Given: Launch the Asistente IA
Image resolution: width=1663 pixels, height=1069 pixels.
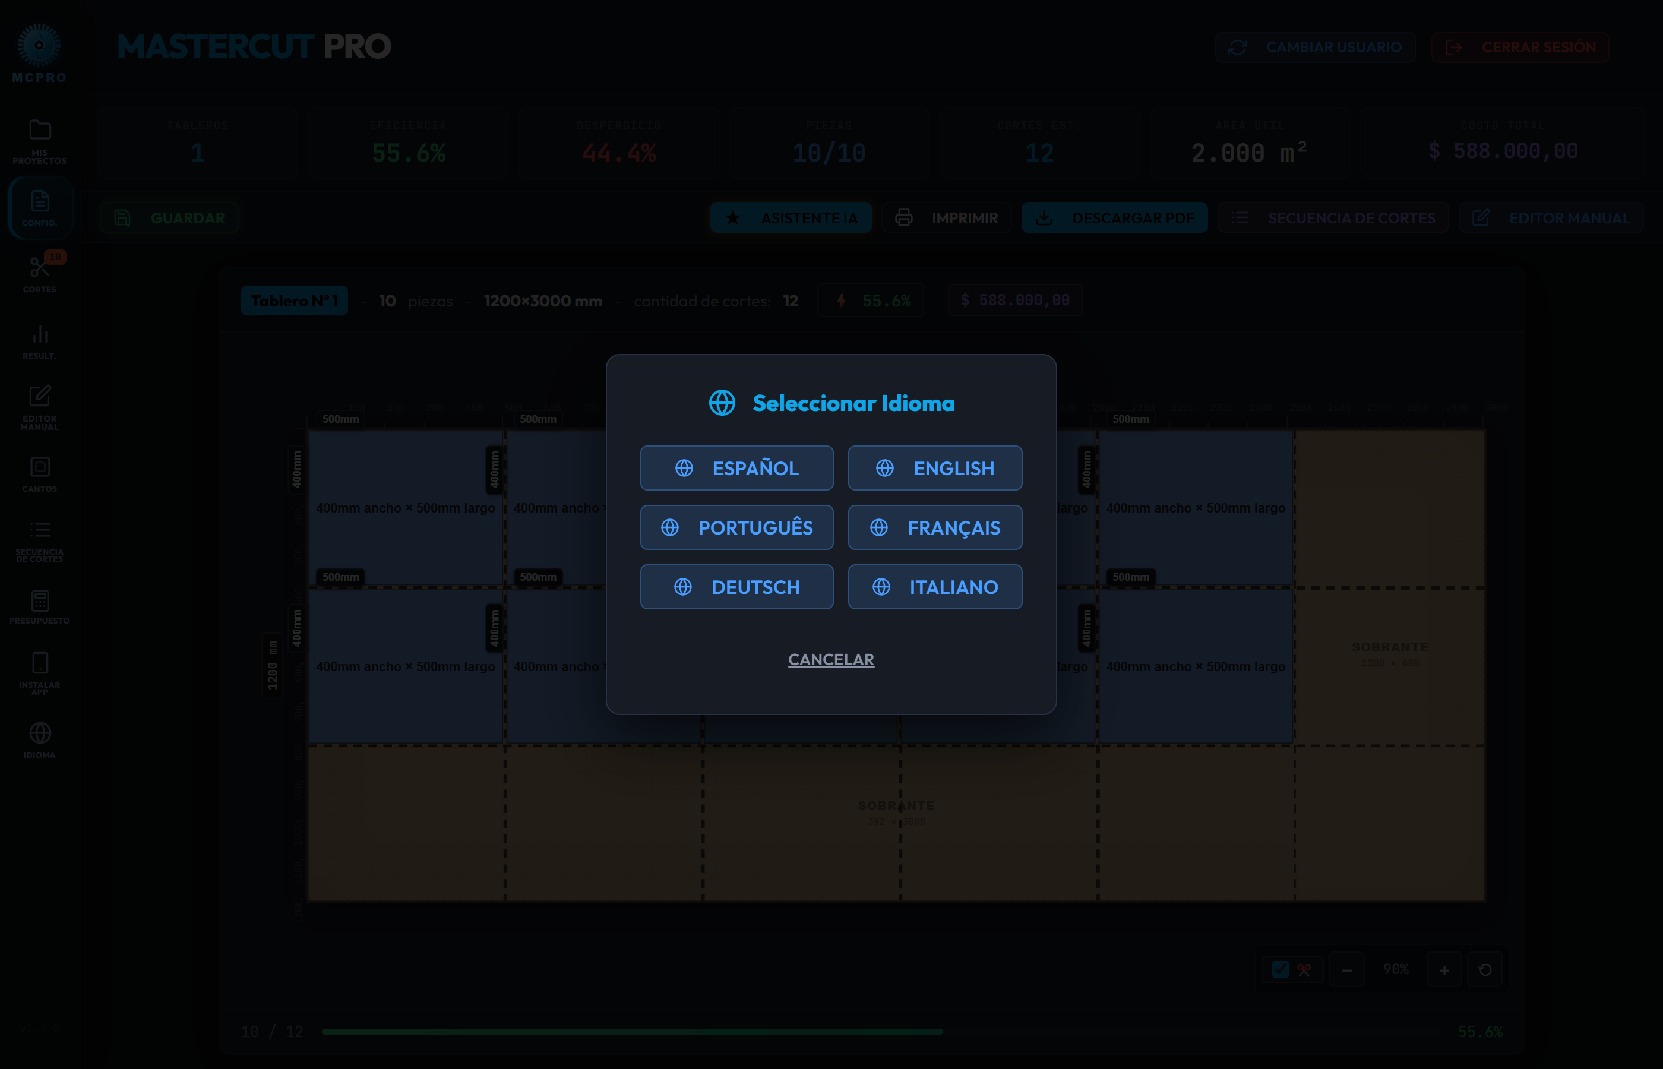Looking at the screenshot, I should pos(791,218).
